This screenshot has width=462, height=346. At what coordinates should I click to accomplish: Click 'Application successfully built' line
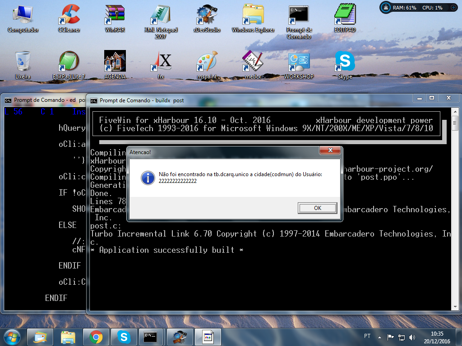(x=167, y=250)
